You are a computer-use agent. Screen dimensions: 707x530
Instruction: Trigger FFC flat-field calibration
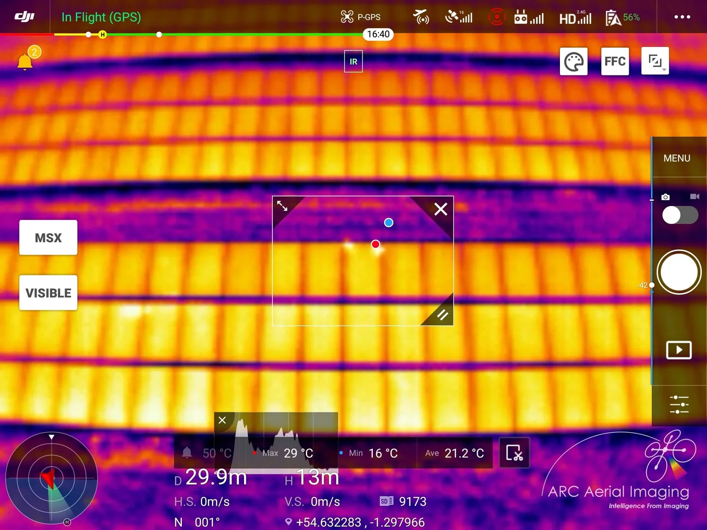pos(615,61)
